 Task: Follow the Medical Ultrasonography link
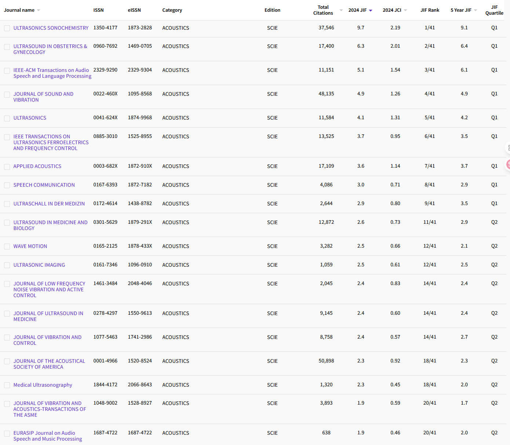point(43,385)
